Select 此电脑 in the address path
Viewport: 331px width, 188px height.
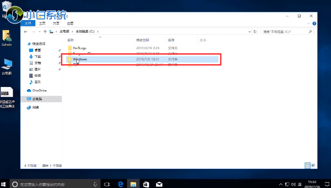point(65,31)
